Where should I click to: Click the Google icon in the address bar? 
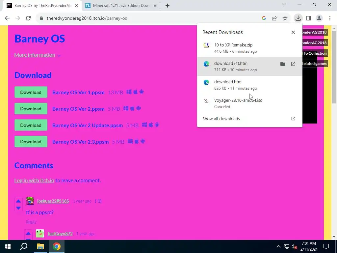pos(264,18)
